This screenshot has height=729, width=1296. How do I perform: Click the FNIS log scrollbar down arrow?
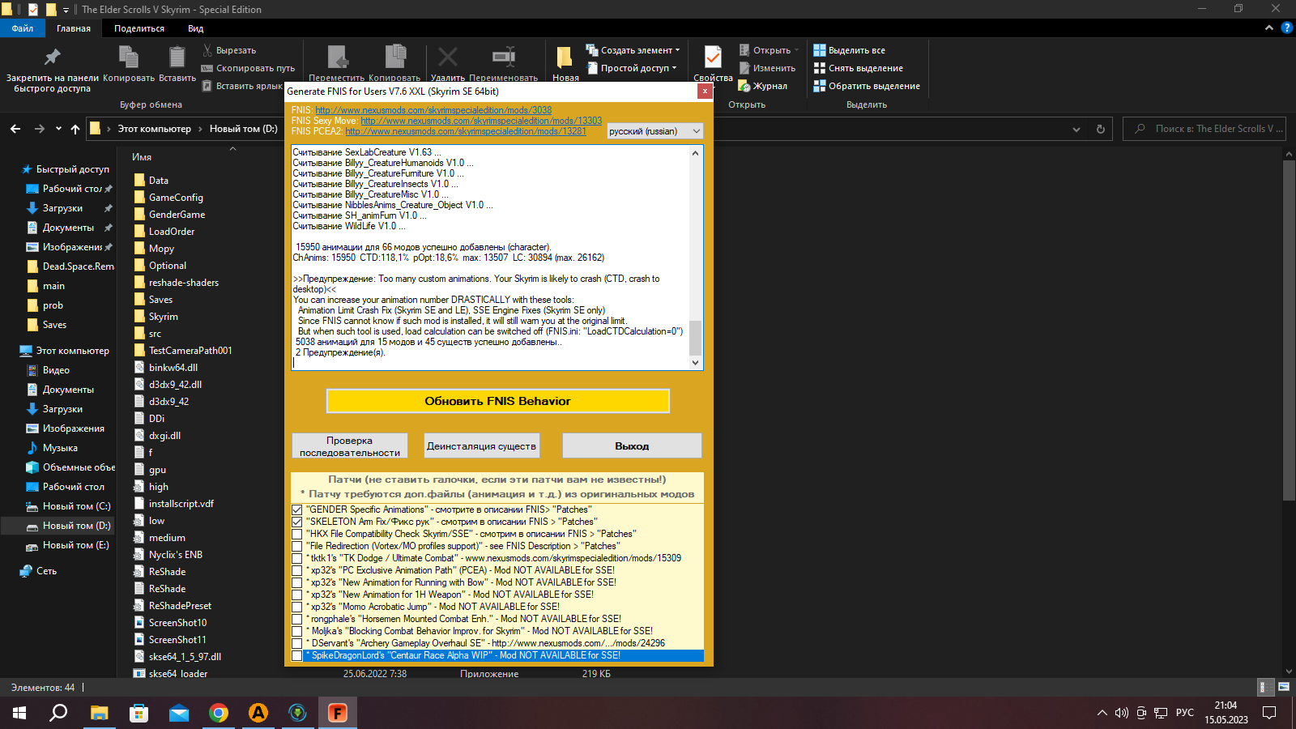click(x=695, y=363)
